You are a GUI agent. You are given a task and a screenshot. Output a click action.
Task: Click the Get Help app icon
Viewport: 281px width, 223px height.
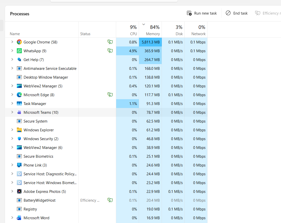19,60
